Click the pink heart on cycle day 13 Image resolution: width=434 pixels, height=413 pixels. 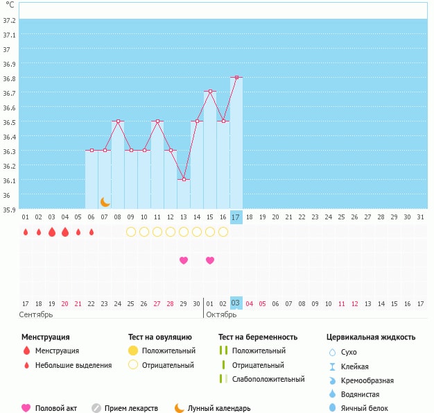[184, 260]
